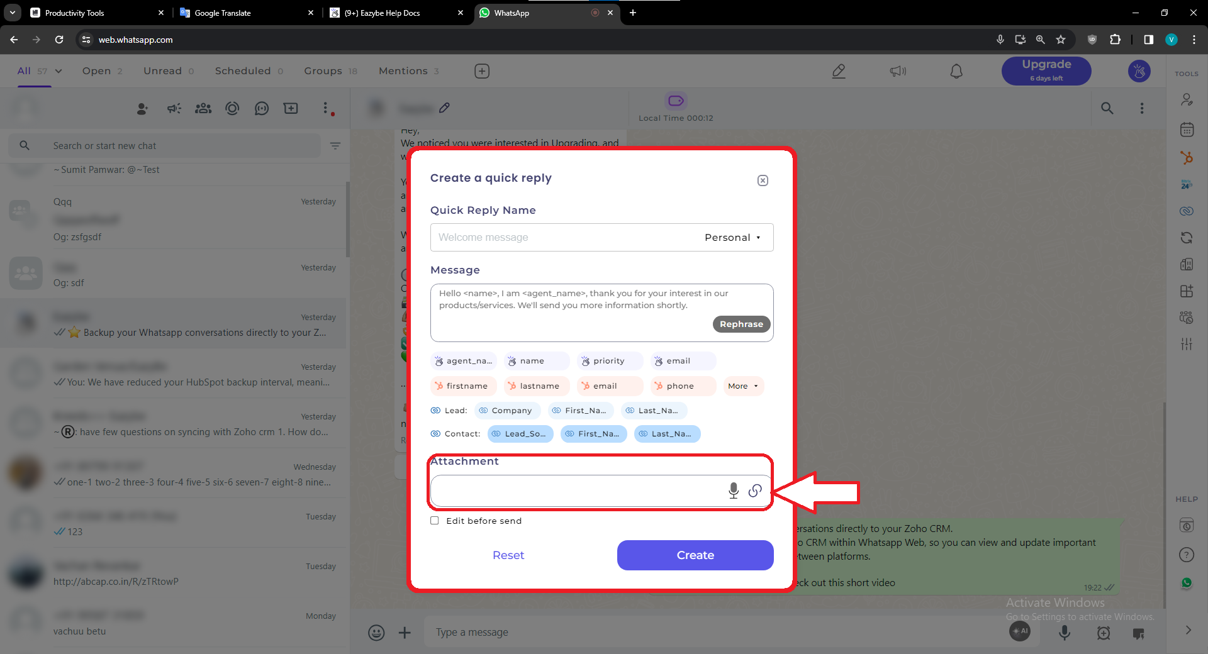Switch to the Eazybe Help Docs browser tab
Viewport: 1208px width, 654px height.
pos(396,13)
